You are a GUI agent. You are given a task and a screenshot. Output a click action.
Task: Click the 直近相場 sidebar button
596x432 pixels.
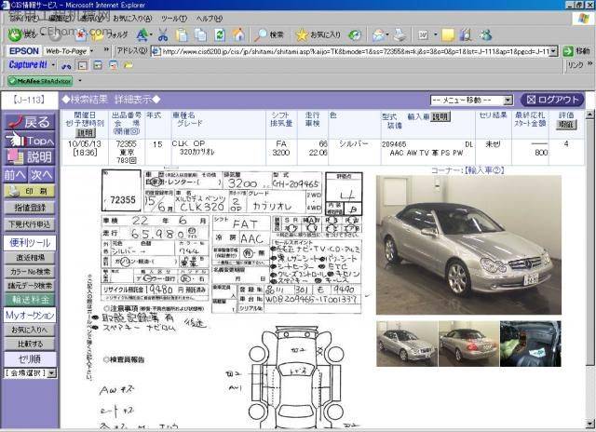[30, 258]
